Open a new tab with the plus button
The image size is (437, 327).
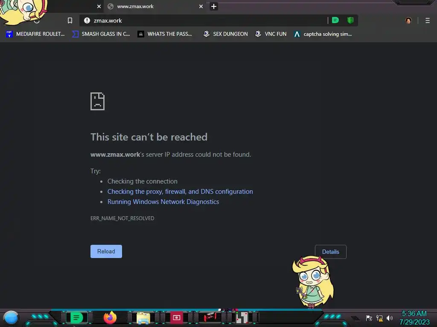(x=214, y=6)
